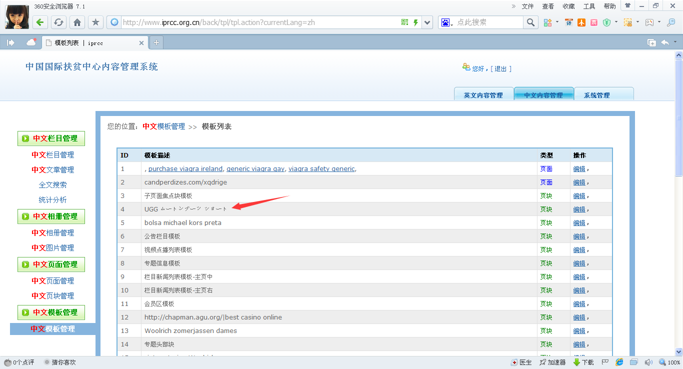Click the 猜你喜欢 status bar item
The height and width of the screenshot is (369, 683).
[x=60, y=362]
